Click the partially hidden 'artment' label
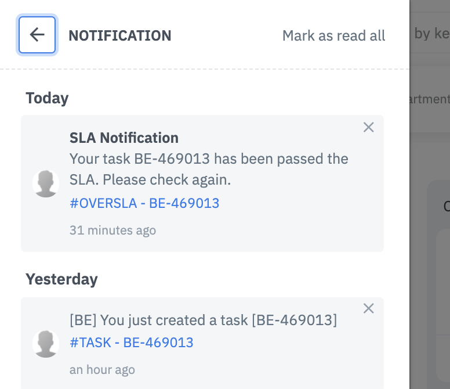This screenshot has width=450, height=389. click(x=430, y=99)
